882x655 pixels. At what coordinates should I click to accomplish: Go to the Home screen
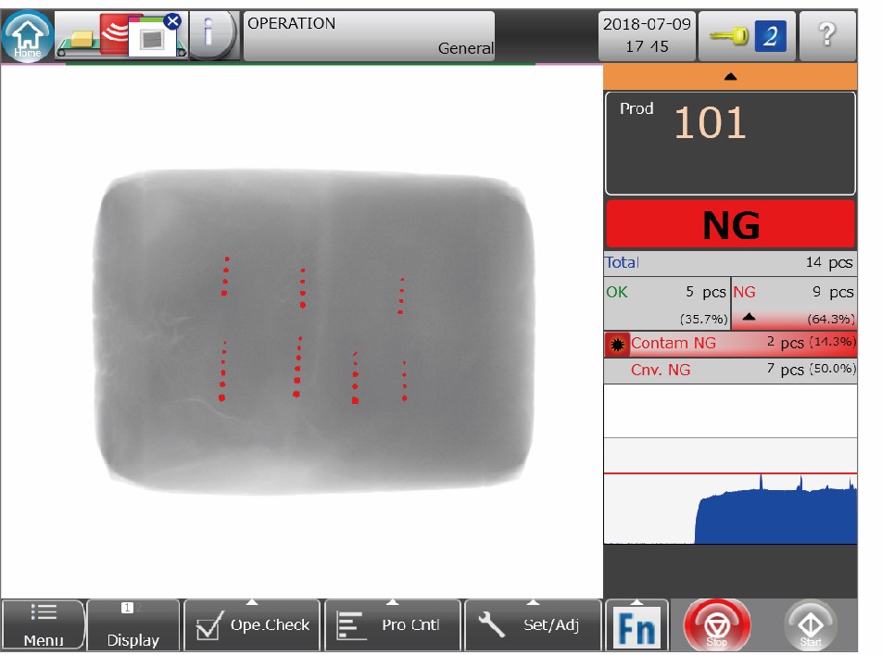tap(28, 37)
